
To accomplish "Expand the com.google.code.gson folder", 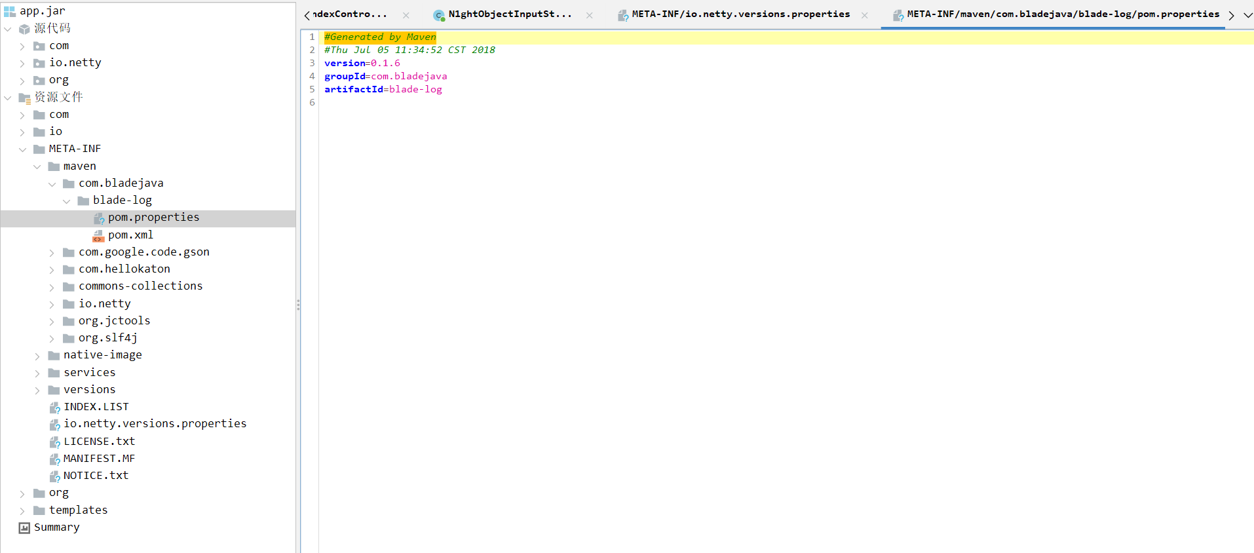I will point(52,253).
